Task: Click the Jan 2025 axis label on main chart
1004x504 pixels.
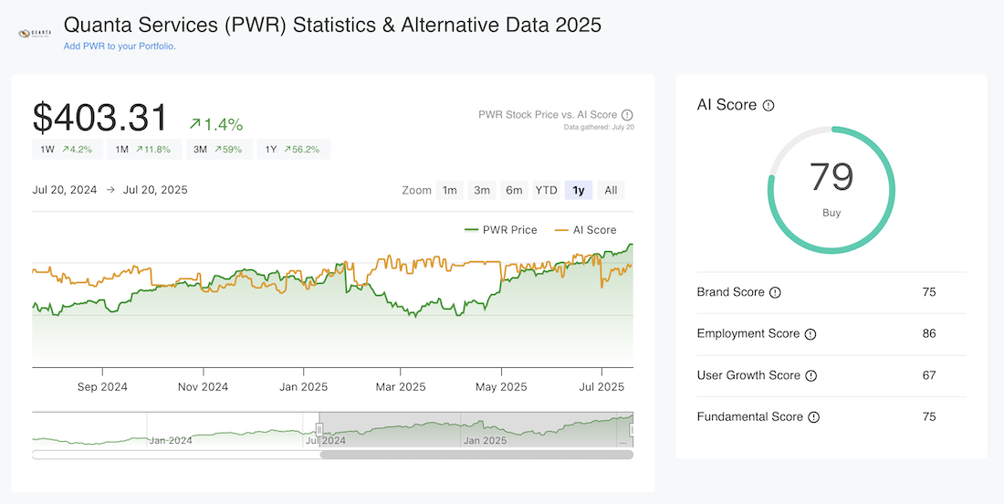Action: [x=304, y=387]
